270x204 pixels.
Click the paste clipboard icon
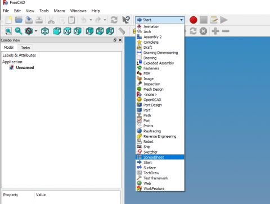click(71, 20)
